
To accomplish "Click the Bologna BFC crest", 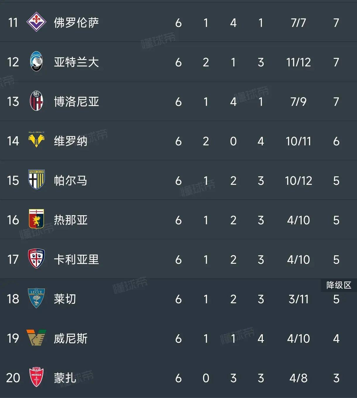I will coord(36,101).
